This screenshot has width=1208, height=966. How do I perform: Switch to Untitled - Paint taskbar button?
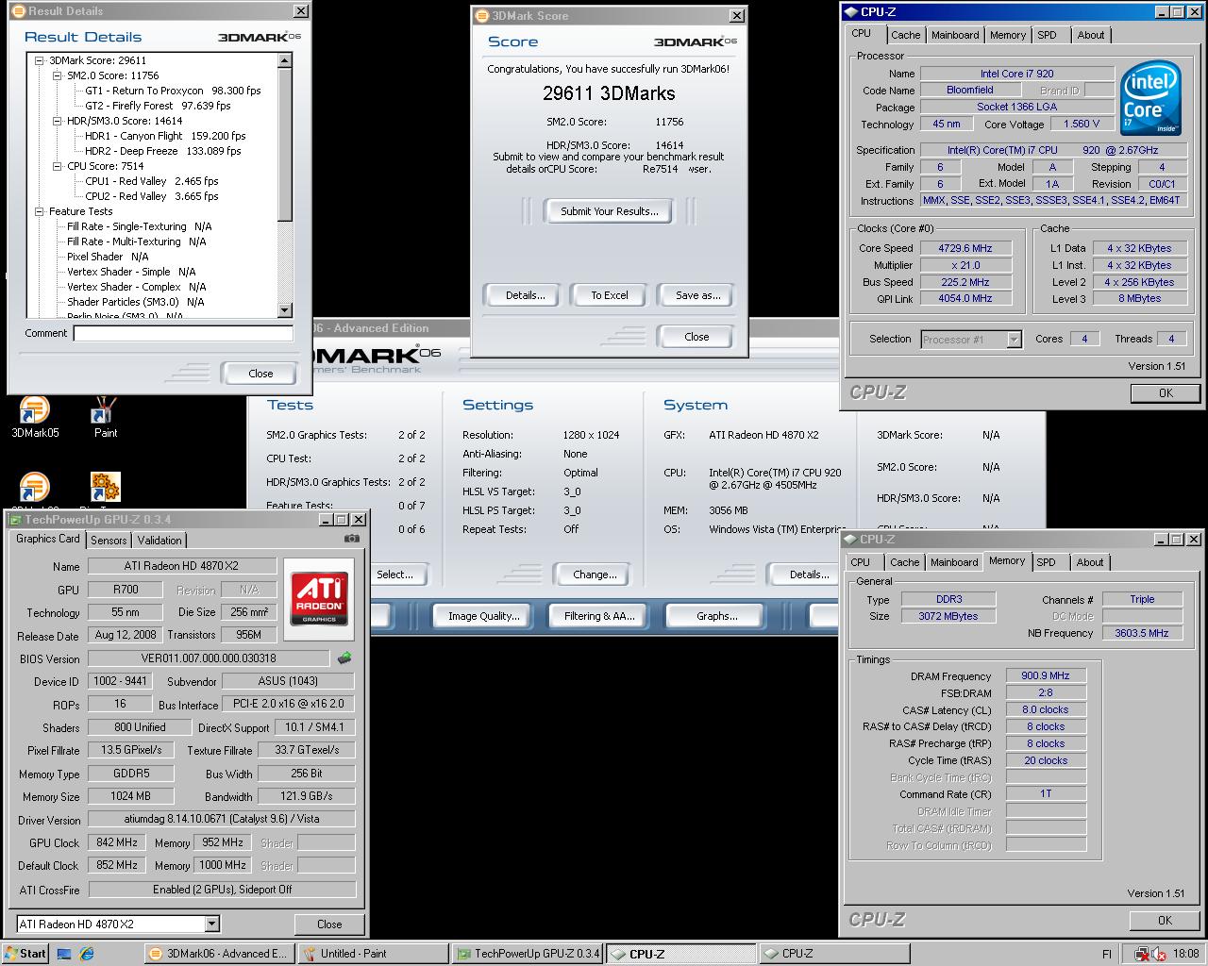[x=374, y=954]
